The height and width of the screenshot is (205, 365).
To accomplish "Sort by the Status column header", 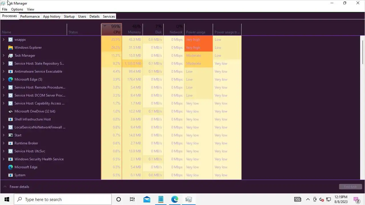I will coord(84,29).
